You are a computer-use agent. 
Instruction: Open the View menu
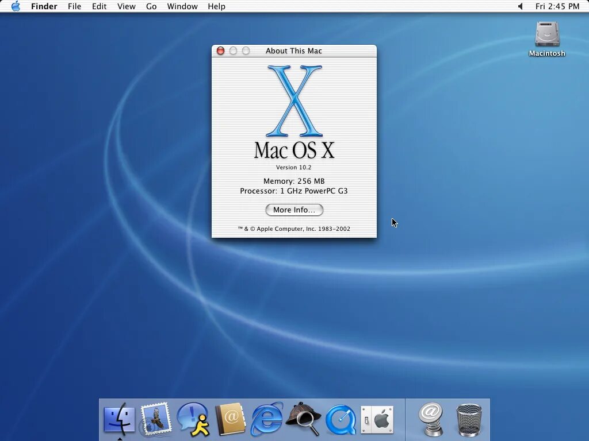click(x=126, y=6)
